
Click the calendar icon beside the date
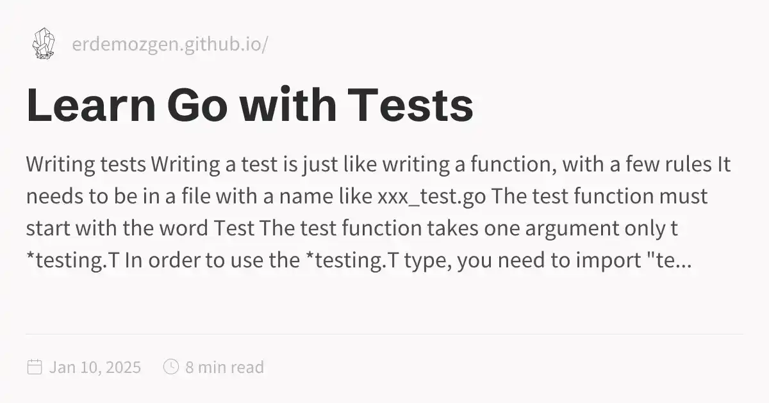click(35, 367)
